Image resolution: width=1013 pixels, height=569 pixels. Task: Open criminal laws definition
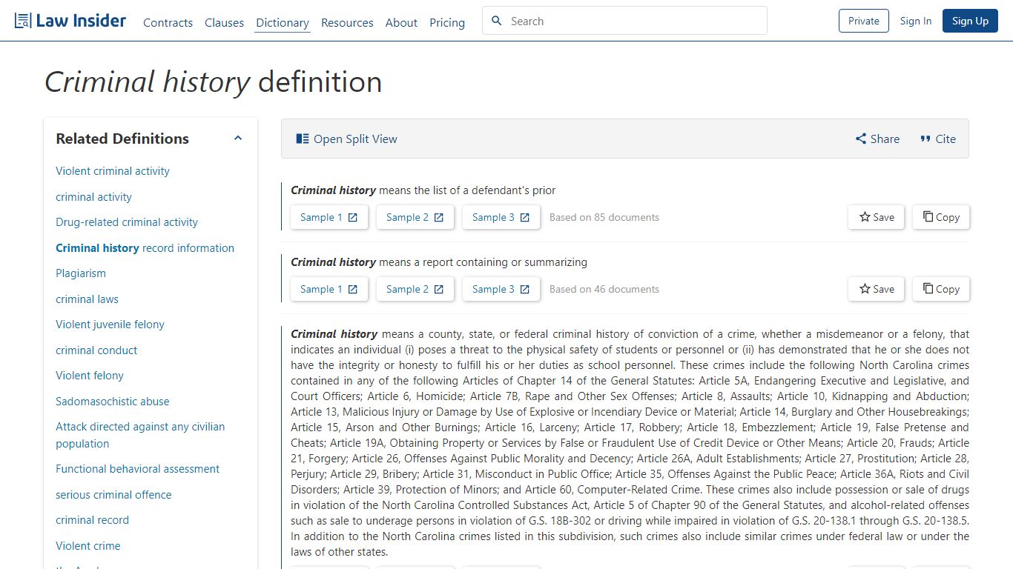point(87,299)
